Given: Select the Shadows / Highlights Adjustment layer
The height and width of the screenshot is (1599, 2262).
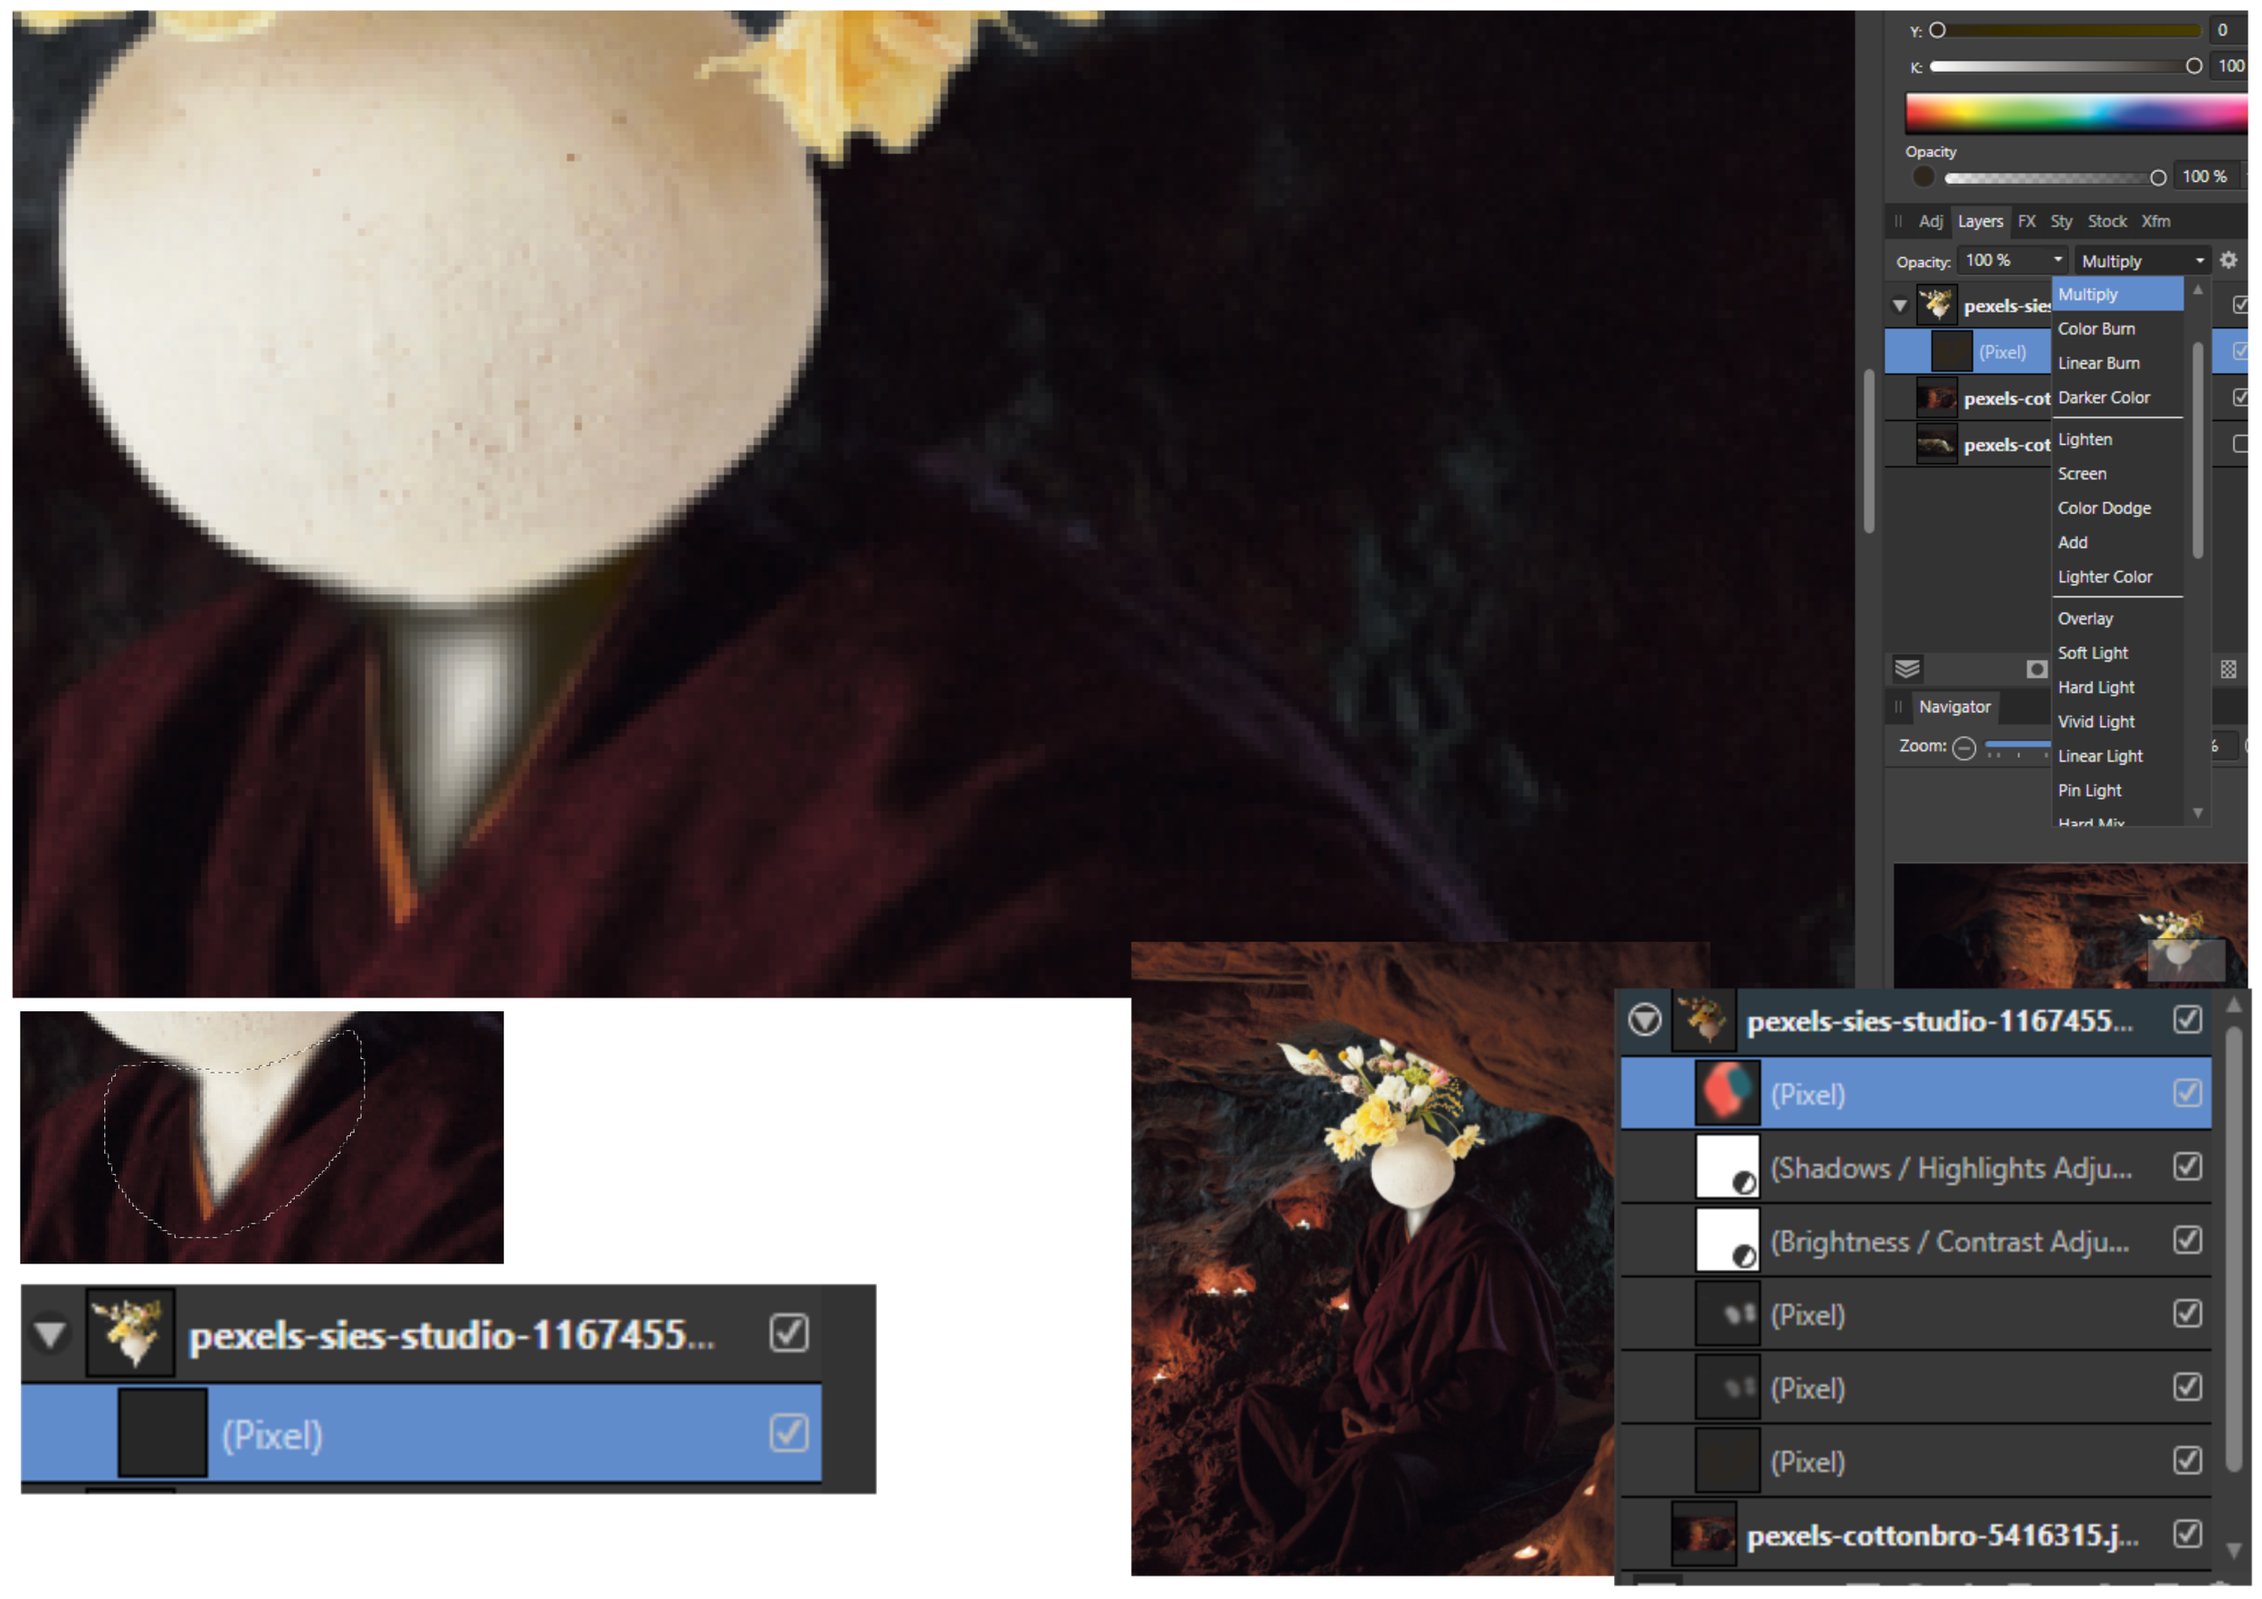Looking at the screenshot, I should pos(1951,1168).
